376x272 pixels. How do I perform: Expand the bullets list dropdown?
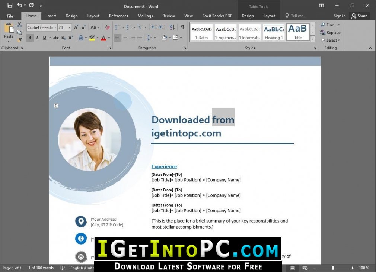[123, 27]
